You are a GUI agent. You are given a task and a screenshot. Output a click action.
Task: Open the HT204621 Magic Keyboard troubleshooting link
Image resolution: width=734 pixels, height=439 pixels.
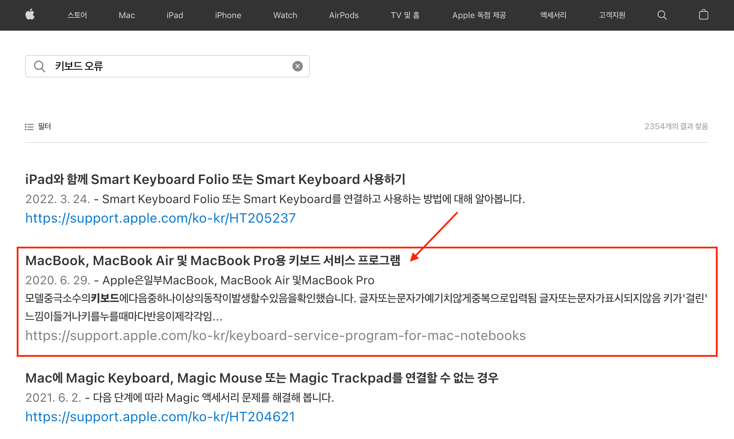coord(160,417)
